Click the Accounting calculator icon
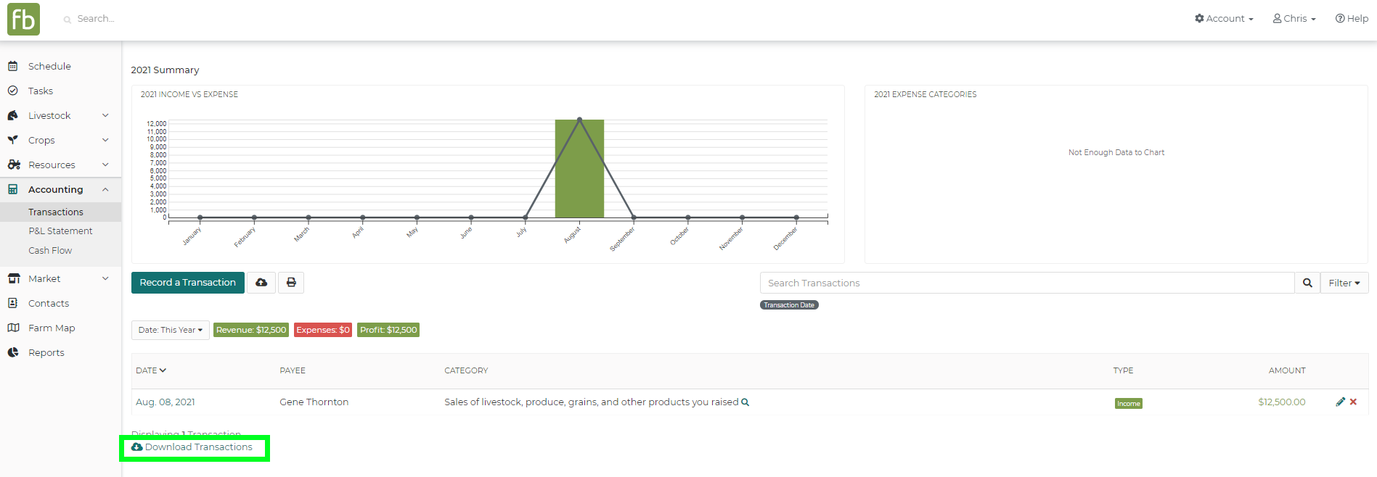The height and width of the screenshot is (477, 1377). pos(13,189)
